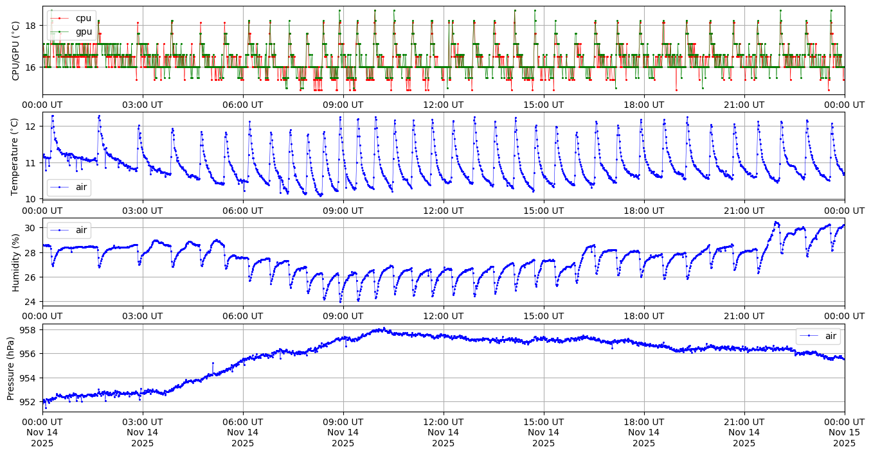Click the 958 tick on the Pressure axis
The width and height of the screenshot is (871, 454).
[30, 329]
